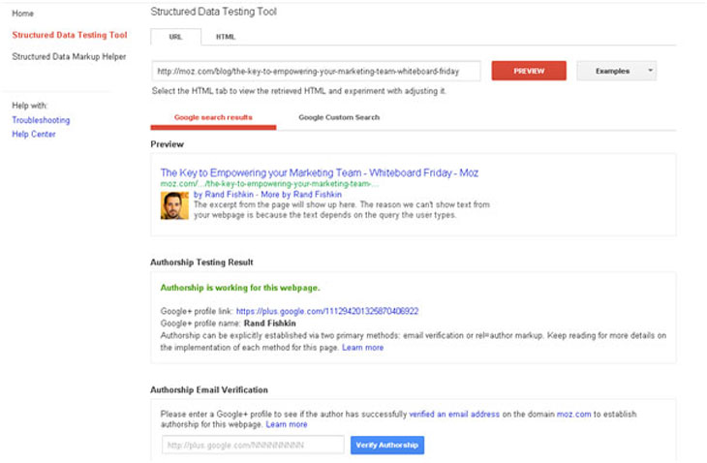
Task: Click the preview result title link
Action: coord(319,172)
